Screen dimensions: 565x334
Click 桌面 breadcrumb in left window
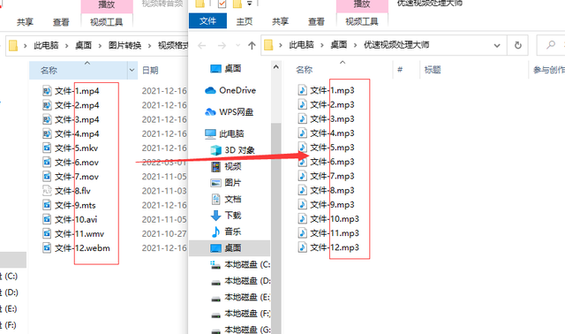pos(83,45)
